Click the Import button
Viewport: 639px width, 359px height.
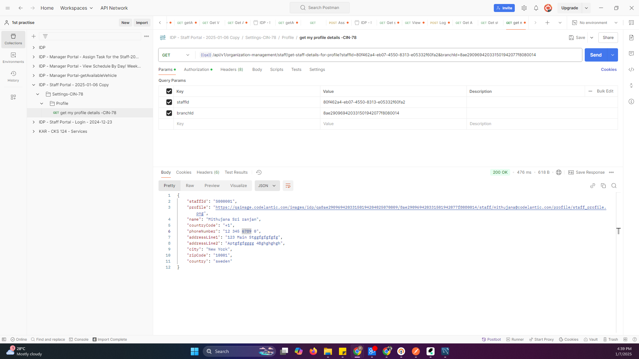tap(142, 23)
